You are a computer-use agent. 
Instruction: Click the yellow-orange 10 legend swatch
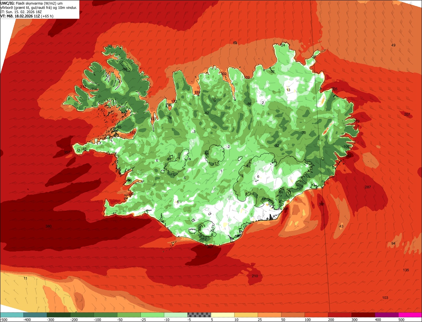tap(246, 315)
